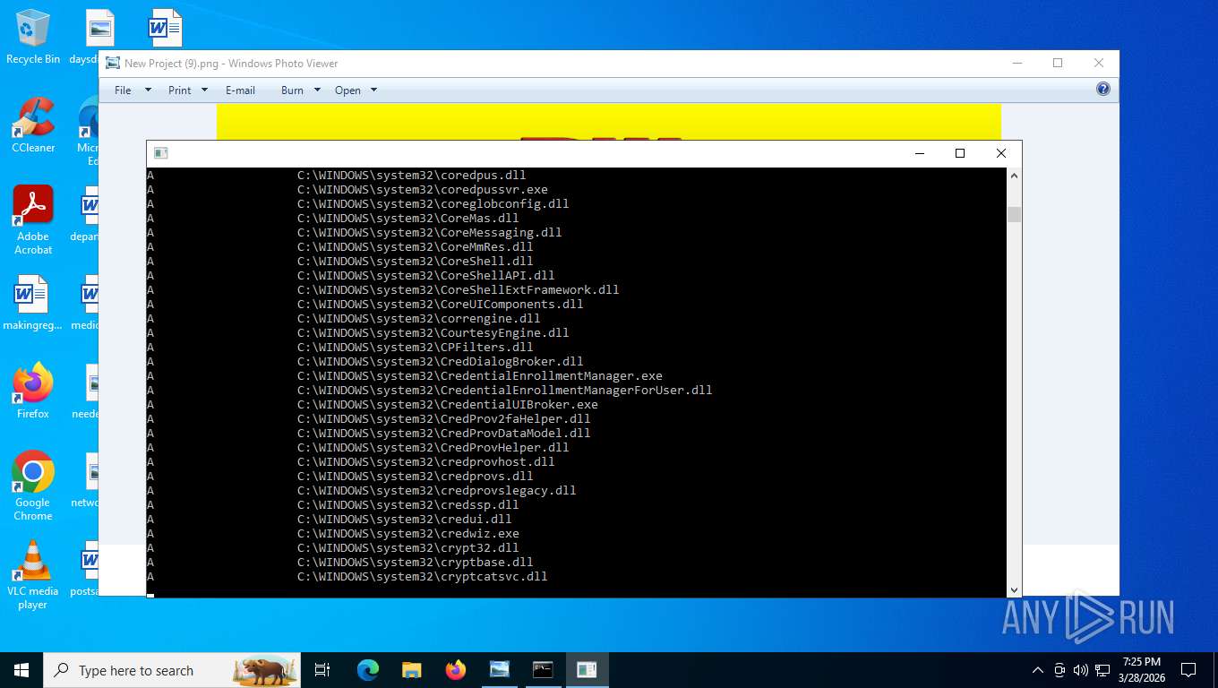
Task: Click the credprovhost.dll line
Action: (426, 462)
